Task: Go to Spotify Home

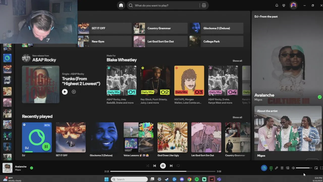Action: coord(121,5)
